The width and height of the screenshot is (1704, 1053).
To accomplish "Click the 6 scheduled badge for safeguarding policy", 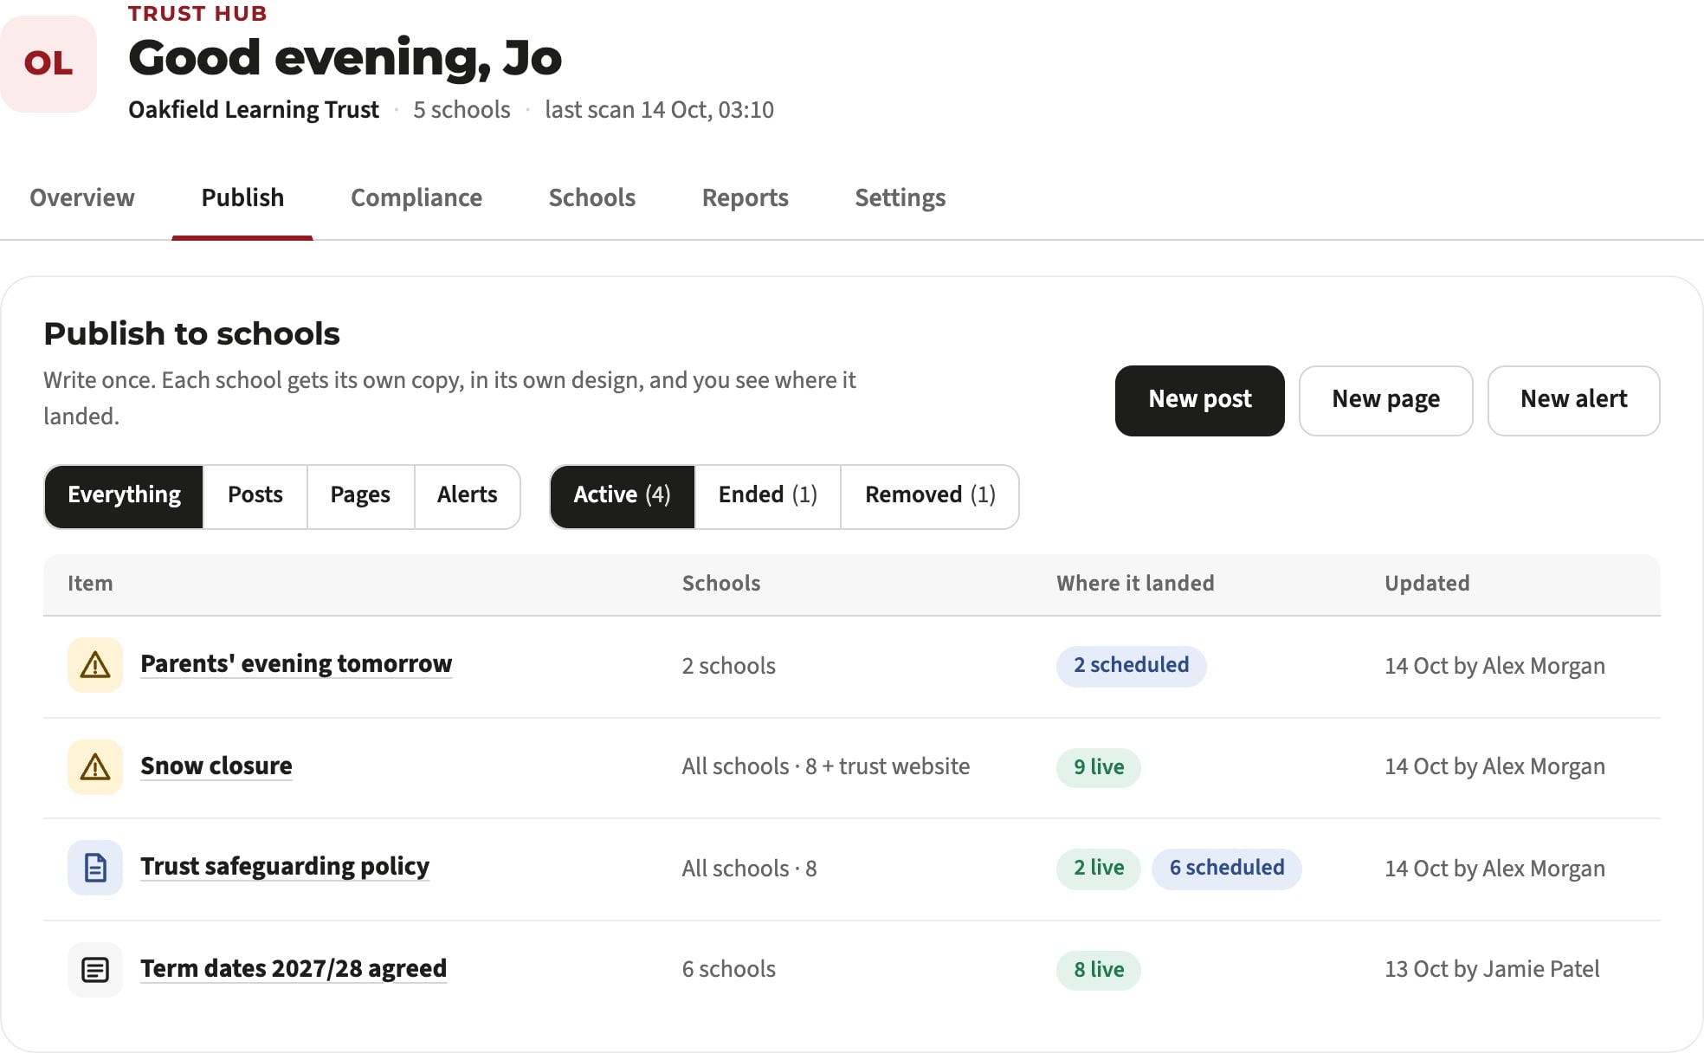I will point(1227,869).
